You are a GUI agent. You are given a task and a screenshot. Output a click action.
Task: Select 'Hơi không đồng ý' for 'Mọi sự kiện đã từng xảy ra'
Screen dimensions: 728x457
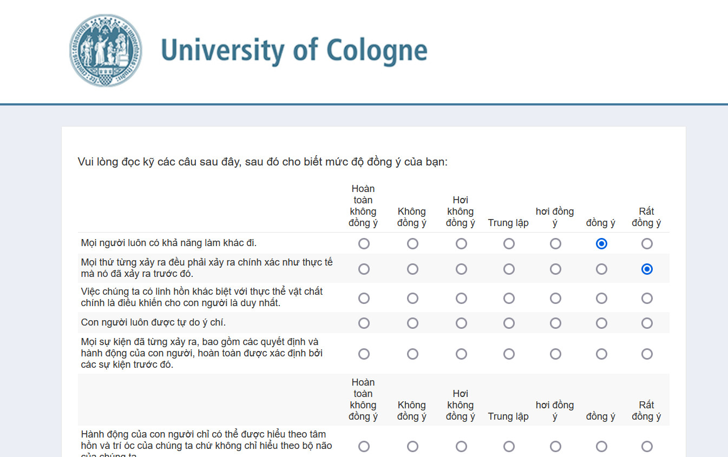[461, 354]
